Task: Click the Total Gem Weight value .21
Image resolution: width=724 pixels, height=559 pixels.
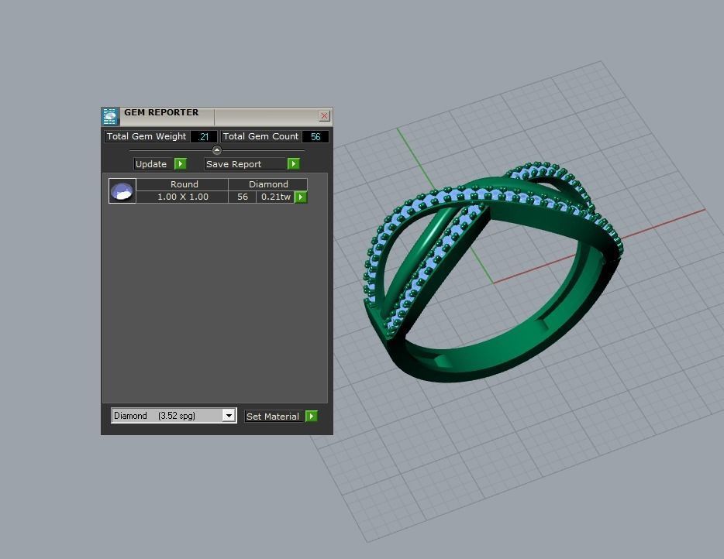Action: click(204, 136)
